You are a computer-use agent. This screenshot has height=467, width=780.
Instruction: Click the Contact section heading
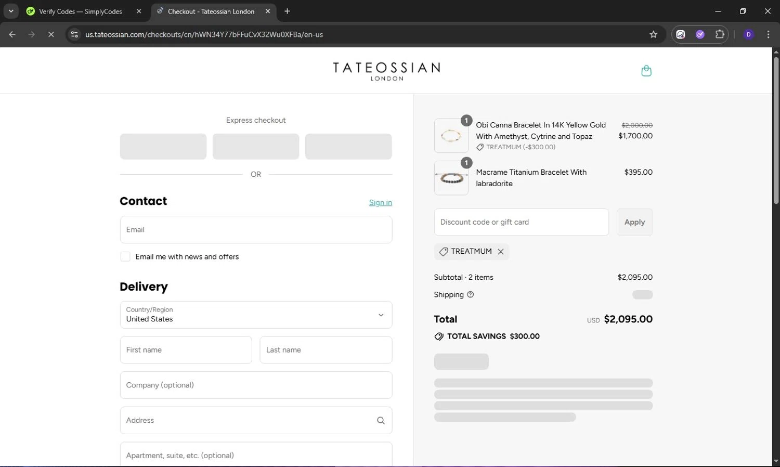coord(143,201)
